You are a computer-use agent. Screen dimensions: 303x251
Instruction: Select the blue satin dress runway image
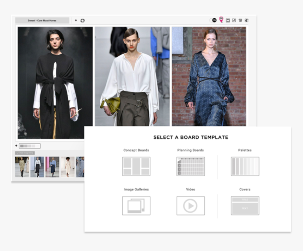209,76
